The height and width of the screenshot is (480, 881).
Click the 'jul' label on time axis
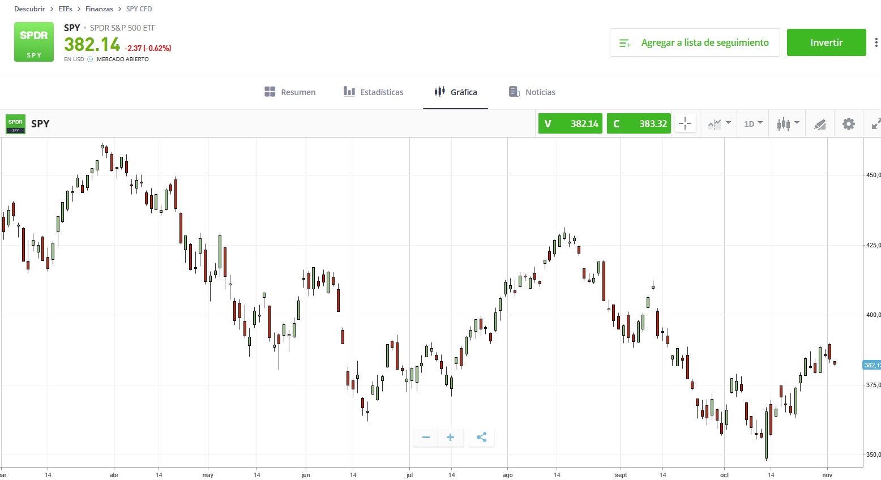[x=409, y=475]
